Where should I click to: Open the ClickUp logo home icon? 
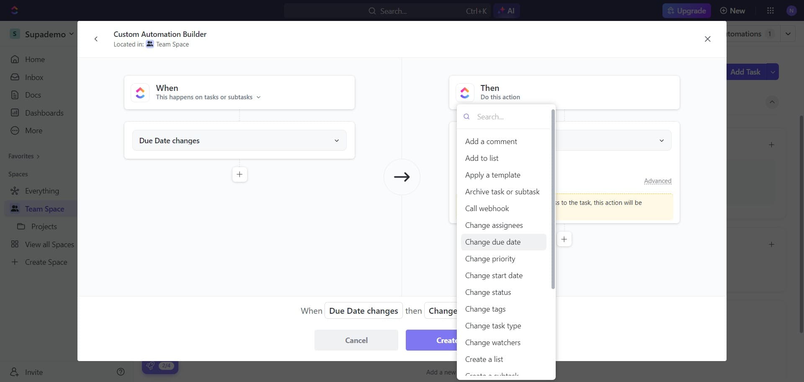click(x=15, y=10)
